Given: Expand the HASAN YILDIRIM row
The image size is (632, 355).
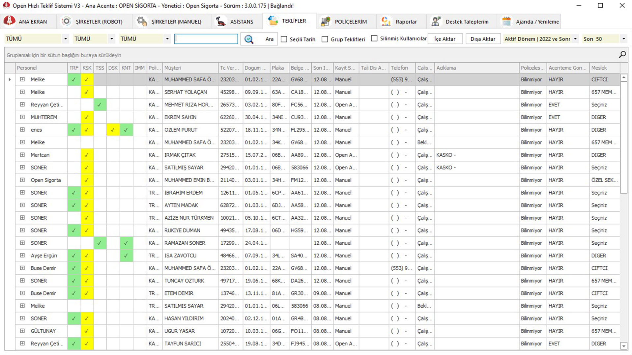Looking at the screenshot, I should (x=22, y=318).
